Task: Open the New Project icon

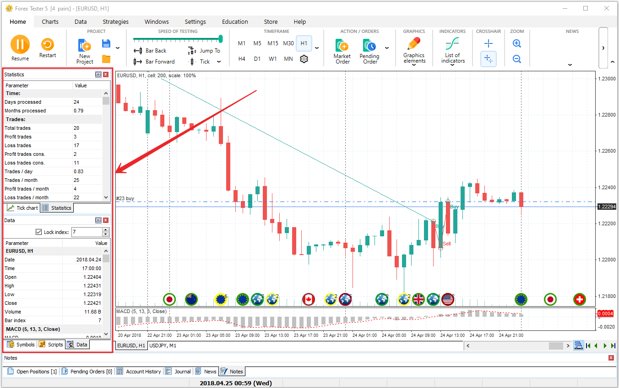Action: pos(85,46)
